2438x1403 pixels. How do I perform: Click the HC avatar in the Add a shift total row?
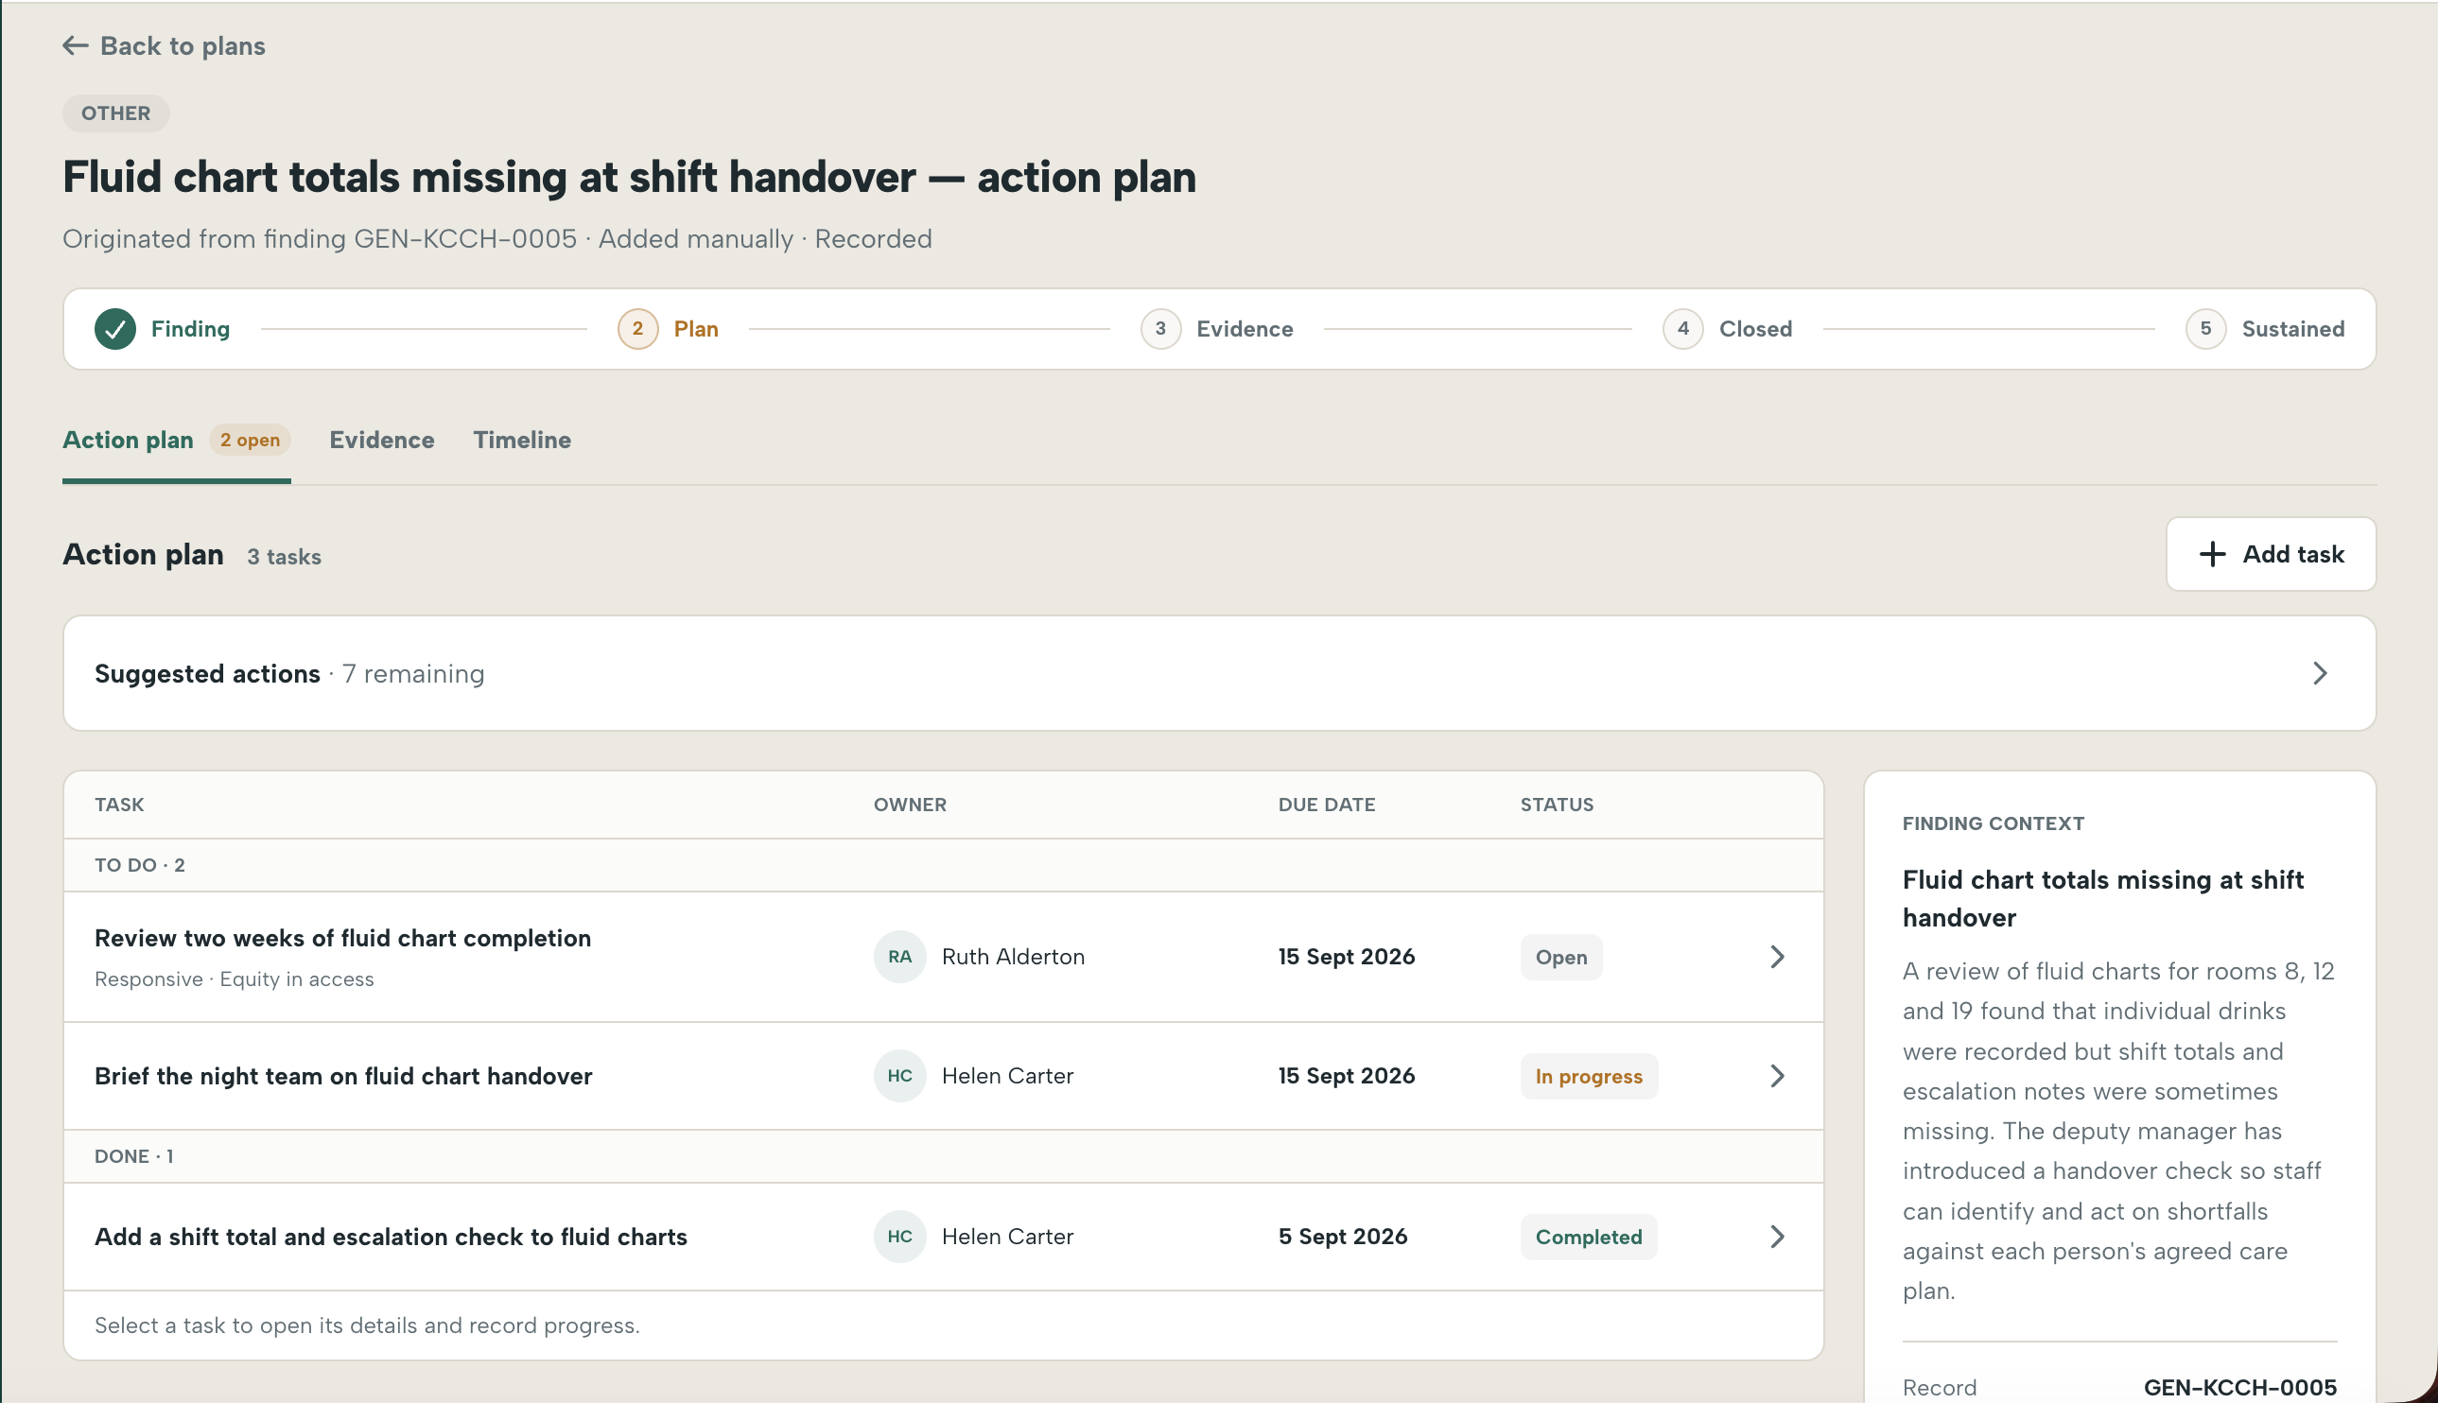point(899,1237)
